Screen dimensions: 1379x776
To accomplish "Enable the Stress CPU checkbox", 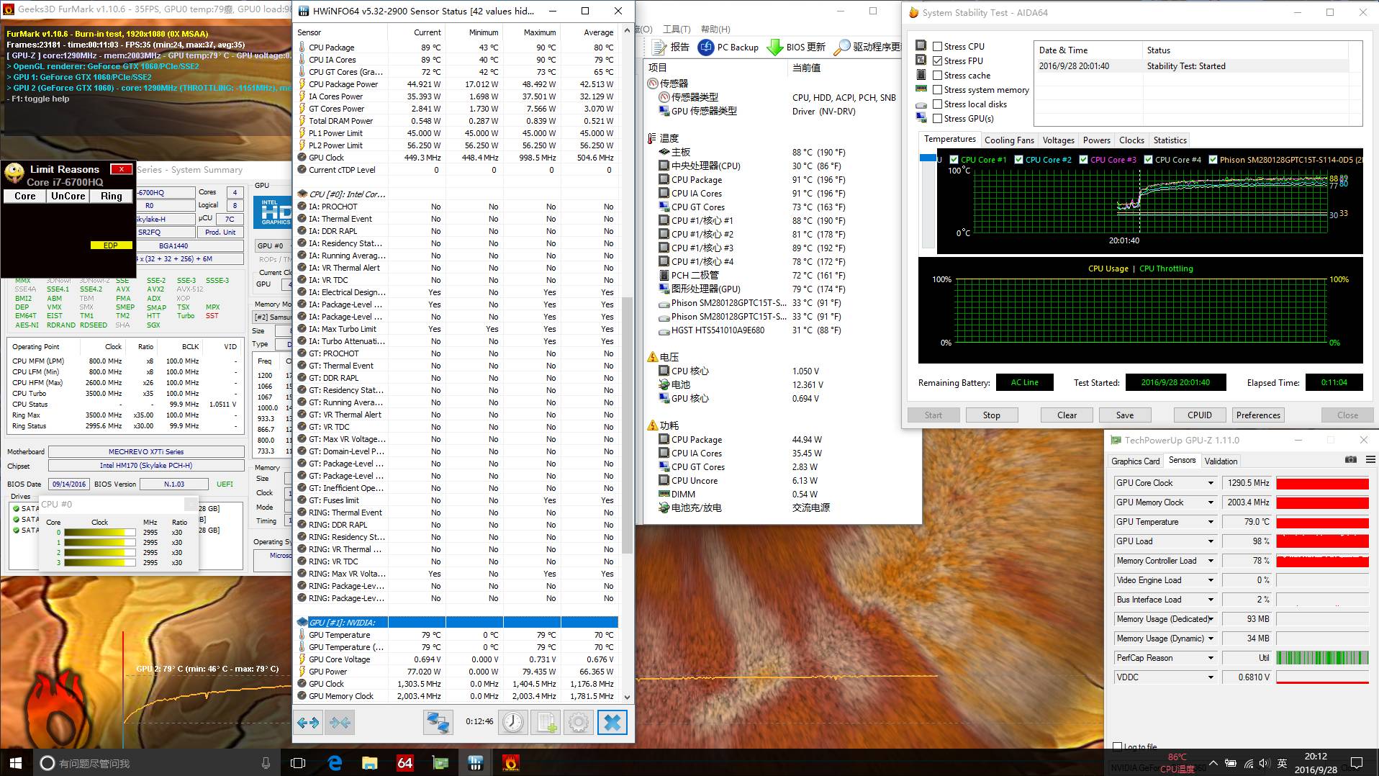I will tap(938, 46).
